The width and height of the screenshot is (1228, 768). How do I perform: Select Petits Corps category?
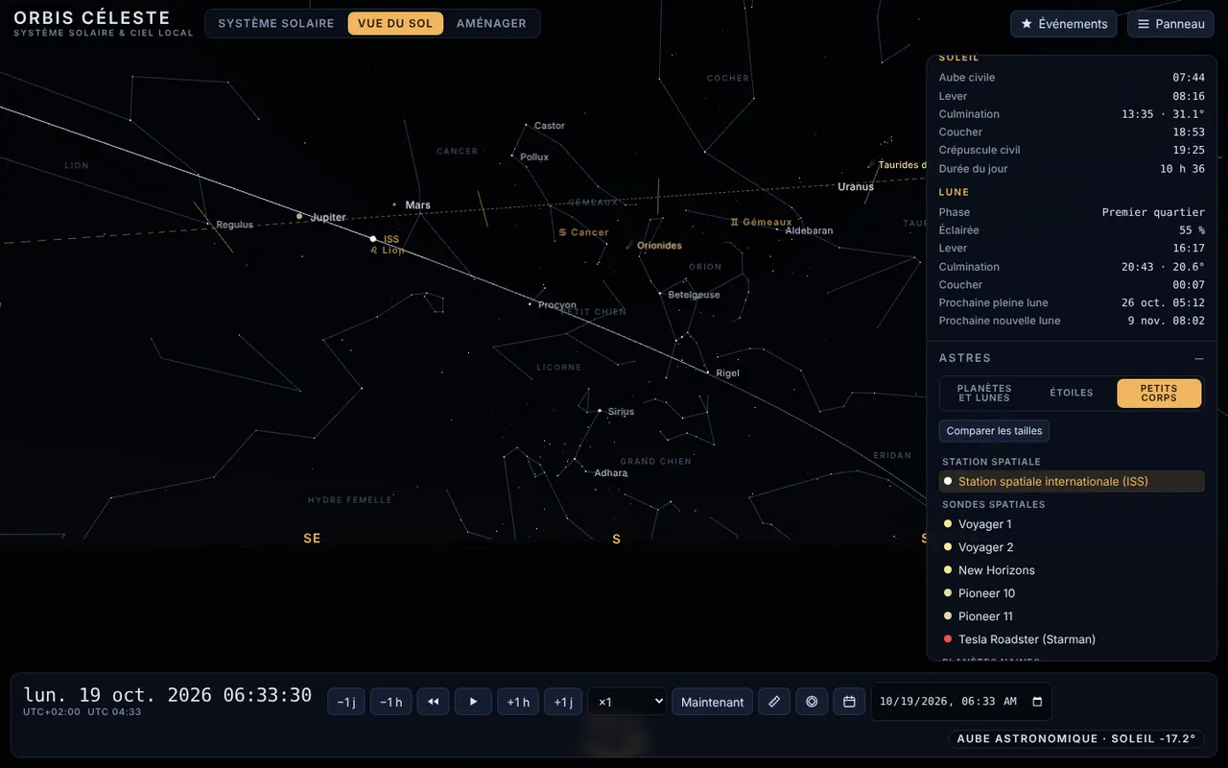pos(1159,394)
